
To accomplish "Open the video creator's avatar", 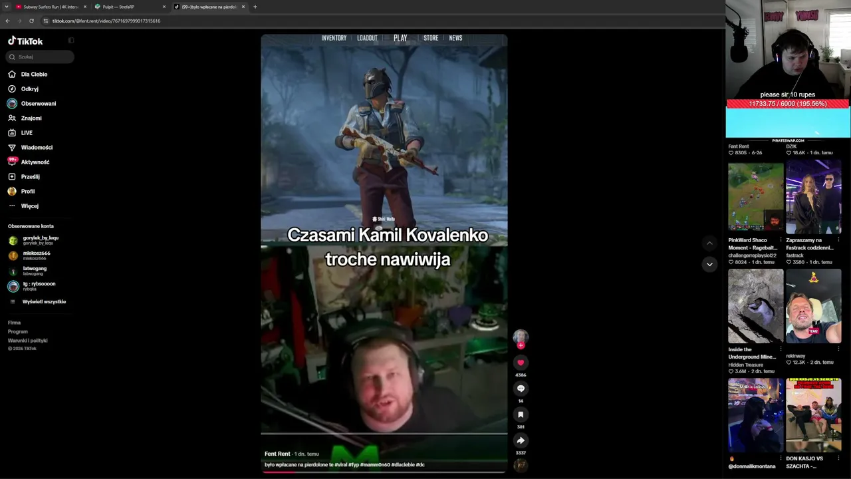I will coord(521,337).
